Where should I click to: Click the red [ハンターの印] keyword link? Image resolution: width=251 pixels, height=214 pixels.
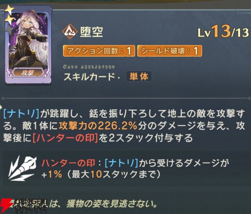point(65,138)
